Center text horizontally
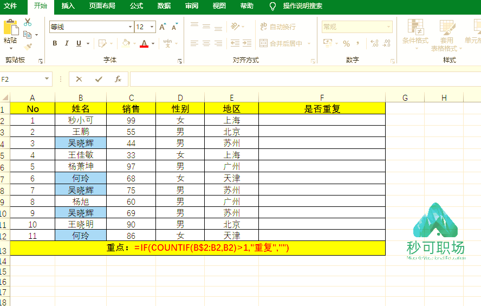Image resolution: width=481 pixels, height=306 pixels. pyautogui.click(x=206, y=43)
